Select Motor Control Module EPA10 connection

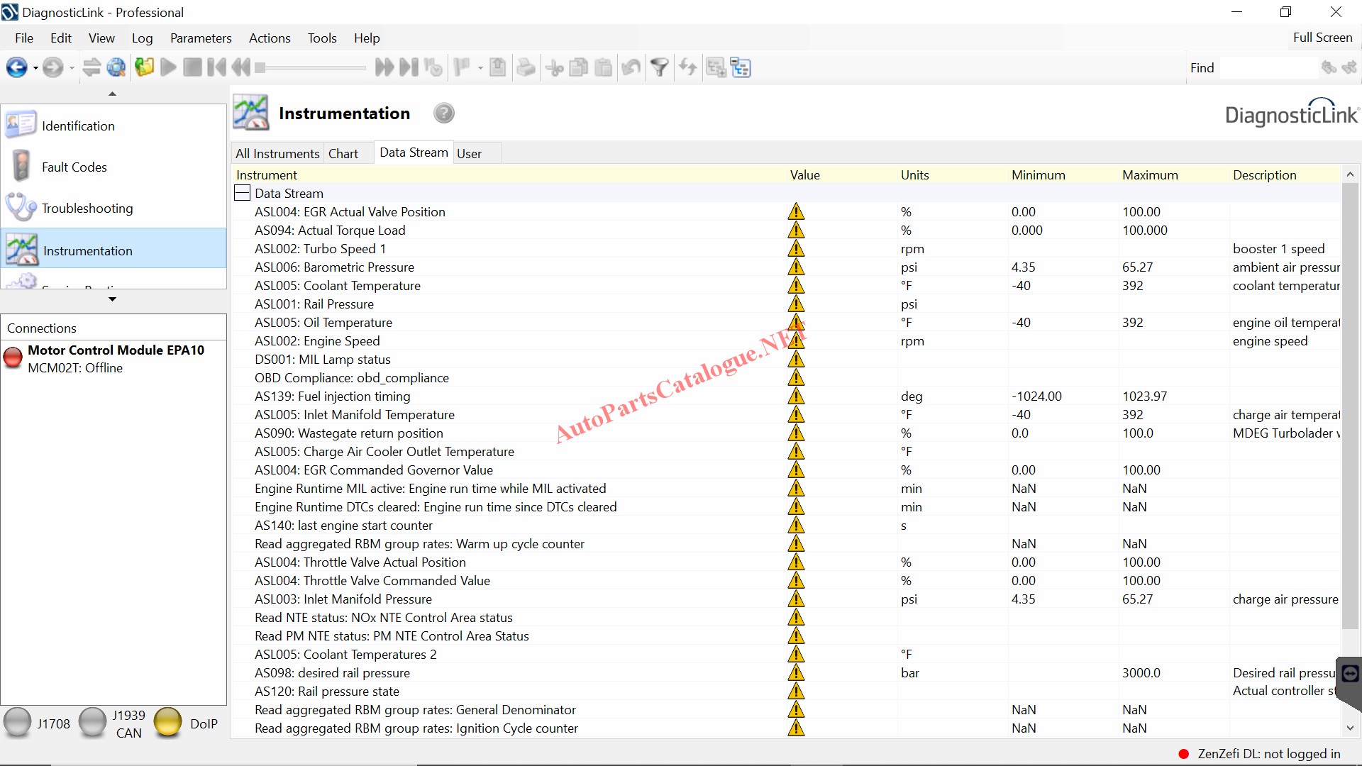point(116,350)
